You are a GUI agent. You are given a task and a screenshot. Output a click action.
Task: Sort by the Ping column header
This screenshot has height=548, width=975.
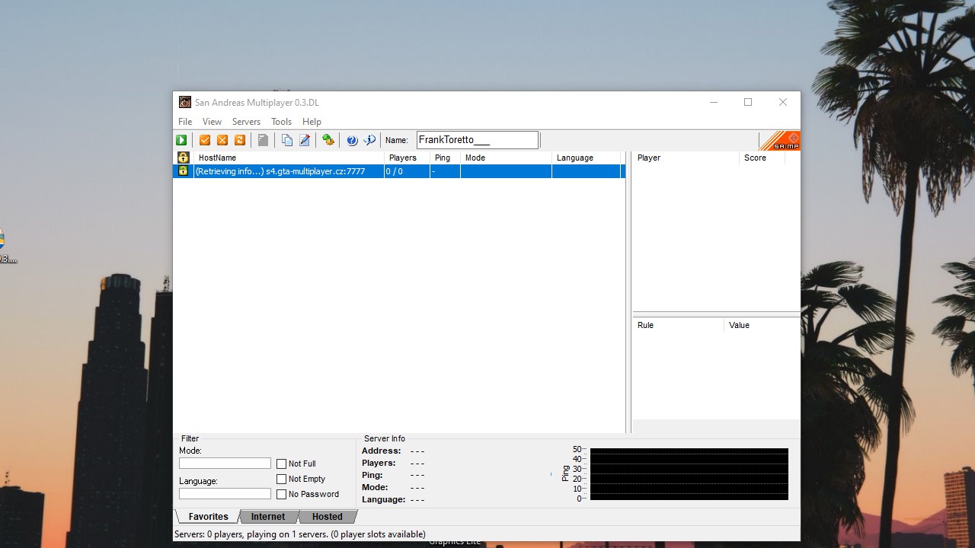point(445,158)
